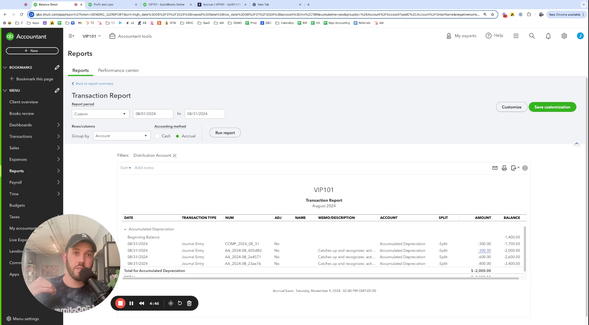Open the VIP101 company switcher
The image size is (589, 325).
pyautogui.click(x=92, y=36)
